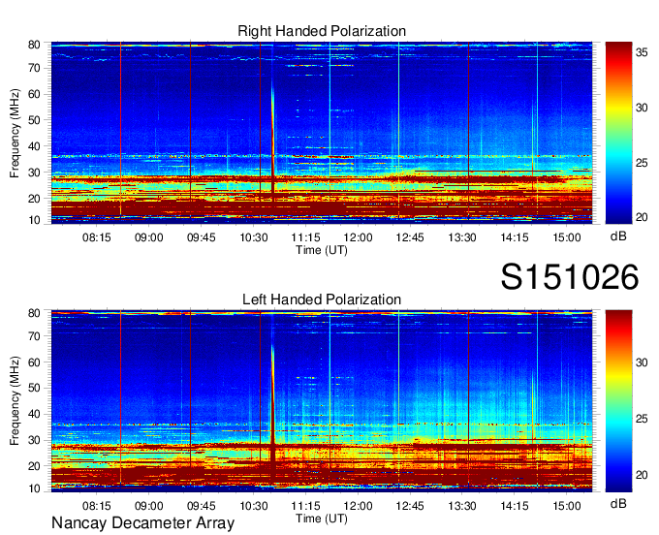Click the 'Right Handed Polarization' title
This screenshot has height=535, width=659.
pos(322,31)
